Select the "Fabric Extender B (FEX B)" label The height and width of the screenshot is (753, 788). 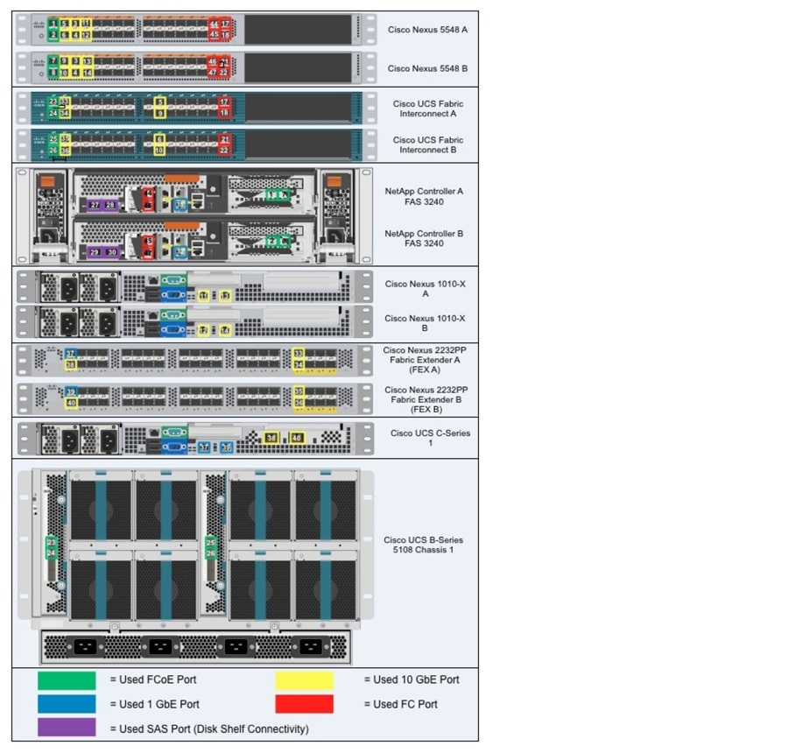pyautogui.click(x=426, y=405)
